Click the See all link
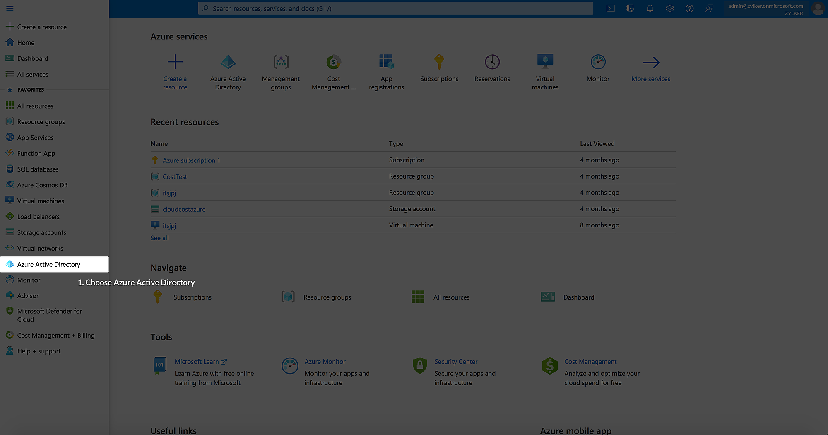 159,238
